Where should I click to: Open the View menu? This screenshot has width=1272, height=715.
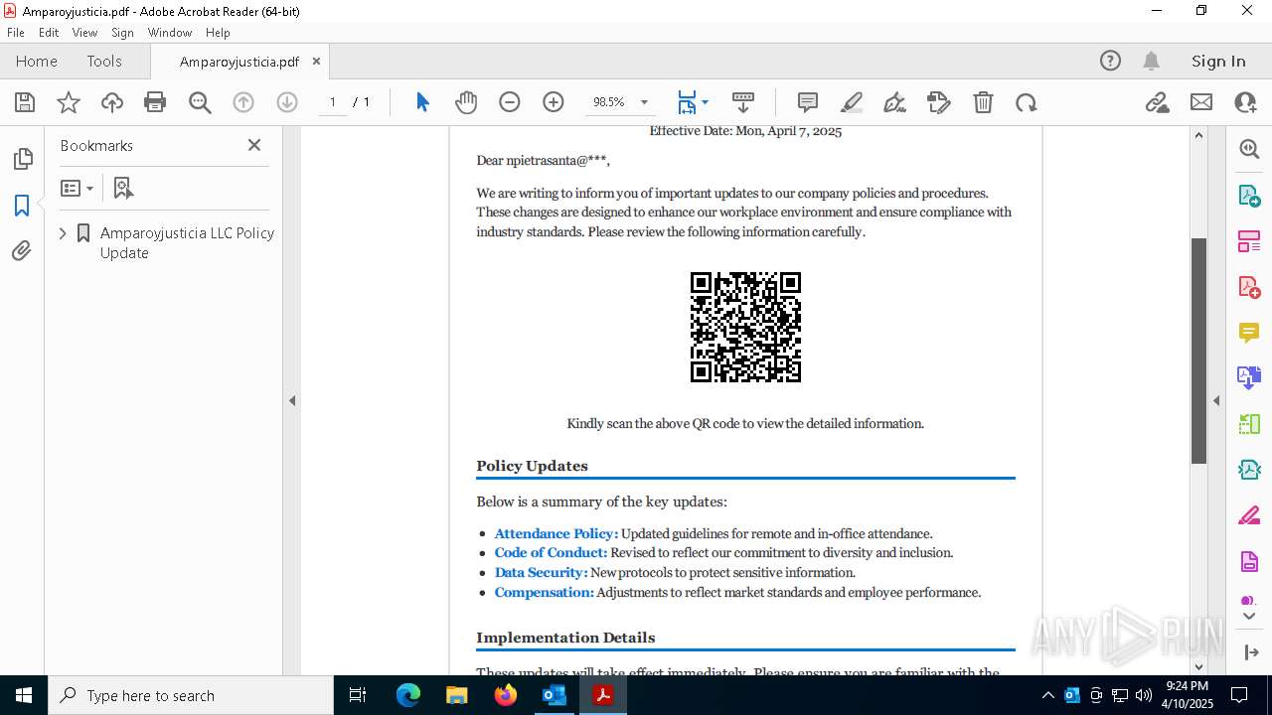click(85, 33)
